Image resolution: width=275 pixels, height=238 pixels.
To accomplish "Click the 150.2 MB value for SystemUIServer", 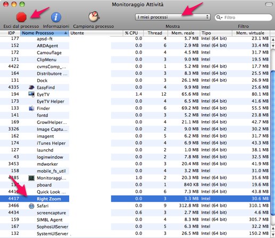I will pyautogui.click(x=259, y=233).
